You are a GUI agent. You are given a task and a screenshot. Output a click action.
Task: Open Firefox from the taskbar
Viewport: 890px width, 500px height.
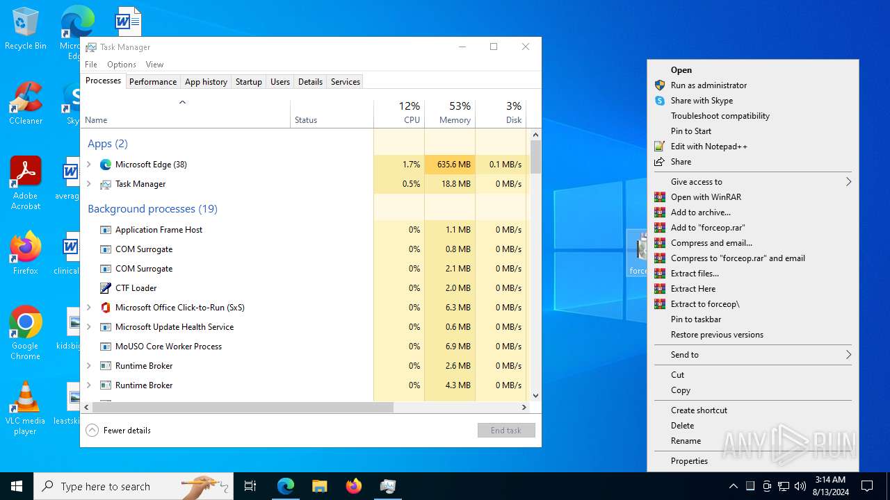354,486
